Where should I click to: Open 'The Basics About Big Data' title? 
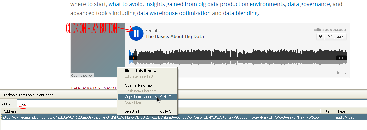click(x=175, y=37)
